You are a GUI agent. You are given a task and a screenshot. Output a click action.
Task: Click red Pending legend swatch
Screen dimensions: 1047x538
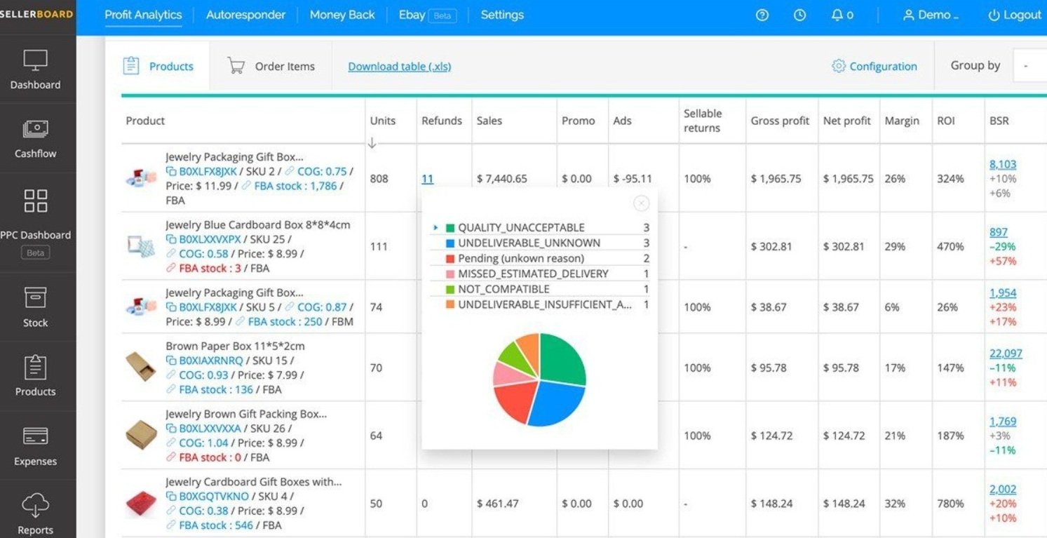[x=450, y=259]
